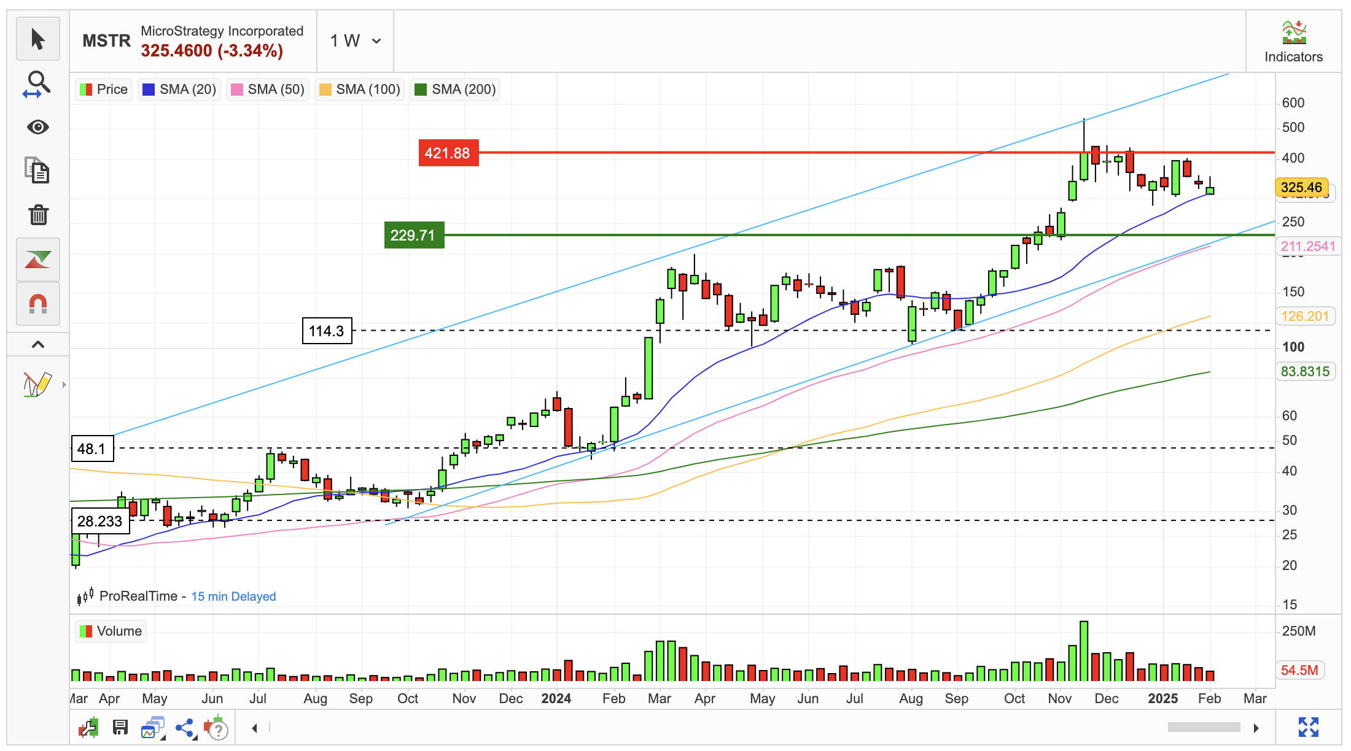Click the ProRealTime label
Viewport: 1351px width, 751px height.
(138, 596)
